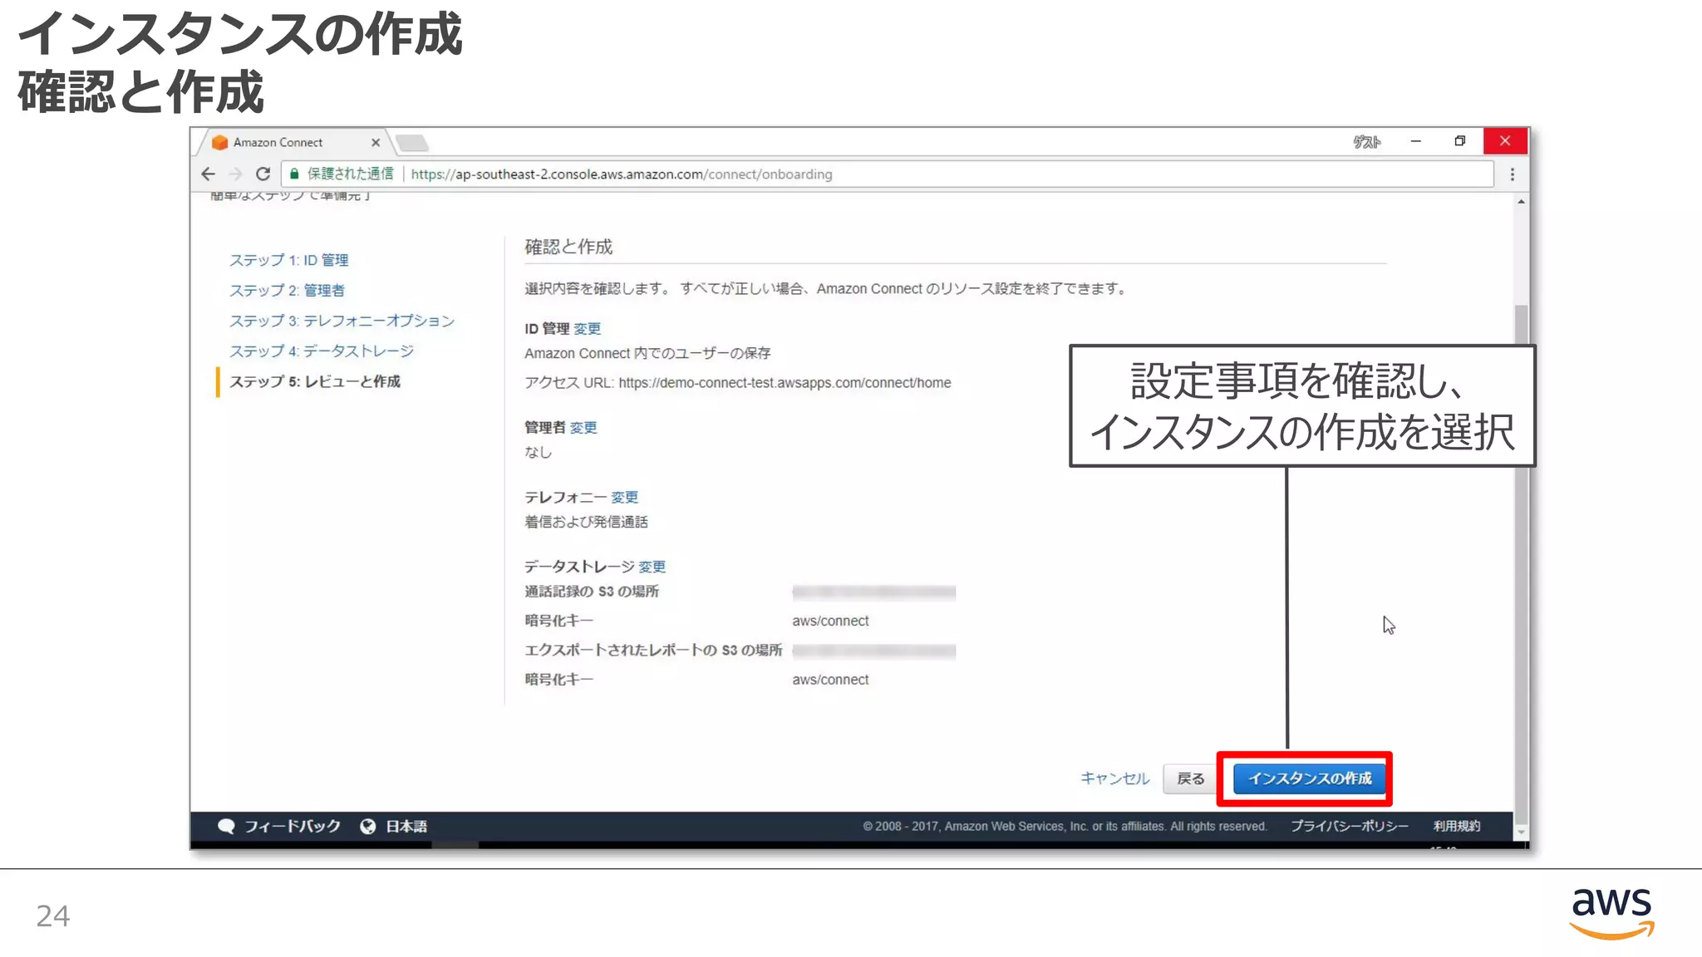Click the キャンセル link
Viewport: 1702px width, 957px height.
(1114, 778)
